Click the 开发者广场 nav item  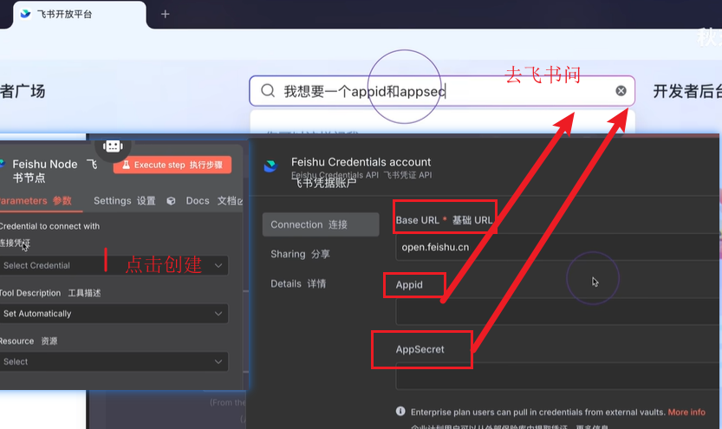[23, 91]
